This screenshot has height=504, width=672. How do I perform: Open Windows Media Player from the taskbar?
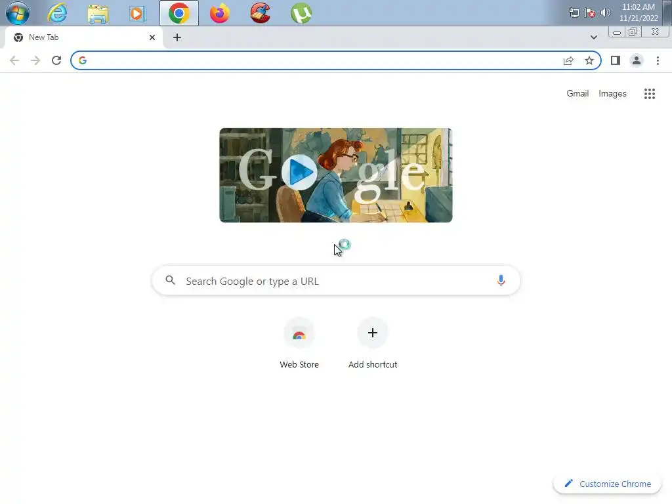click(x=138, y=13)
